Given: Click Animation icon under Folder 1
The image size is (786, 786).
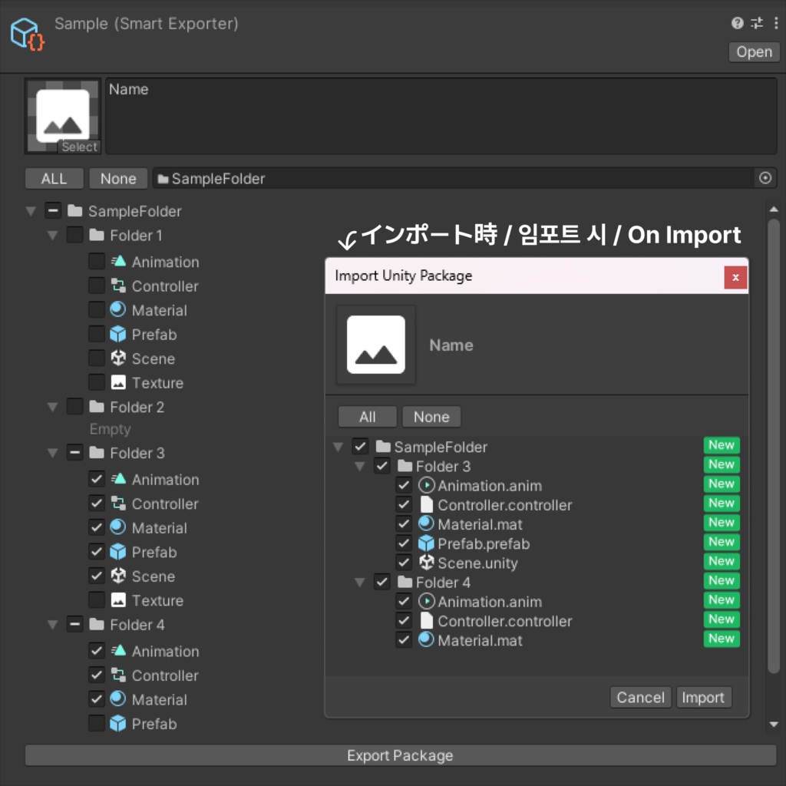Looking at the screenshot, I should pos(118,261).
